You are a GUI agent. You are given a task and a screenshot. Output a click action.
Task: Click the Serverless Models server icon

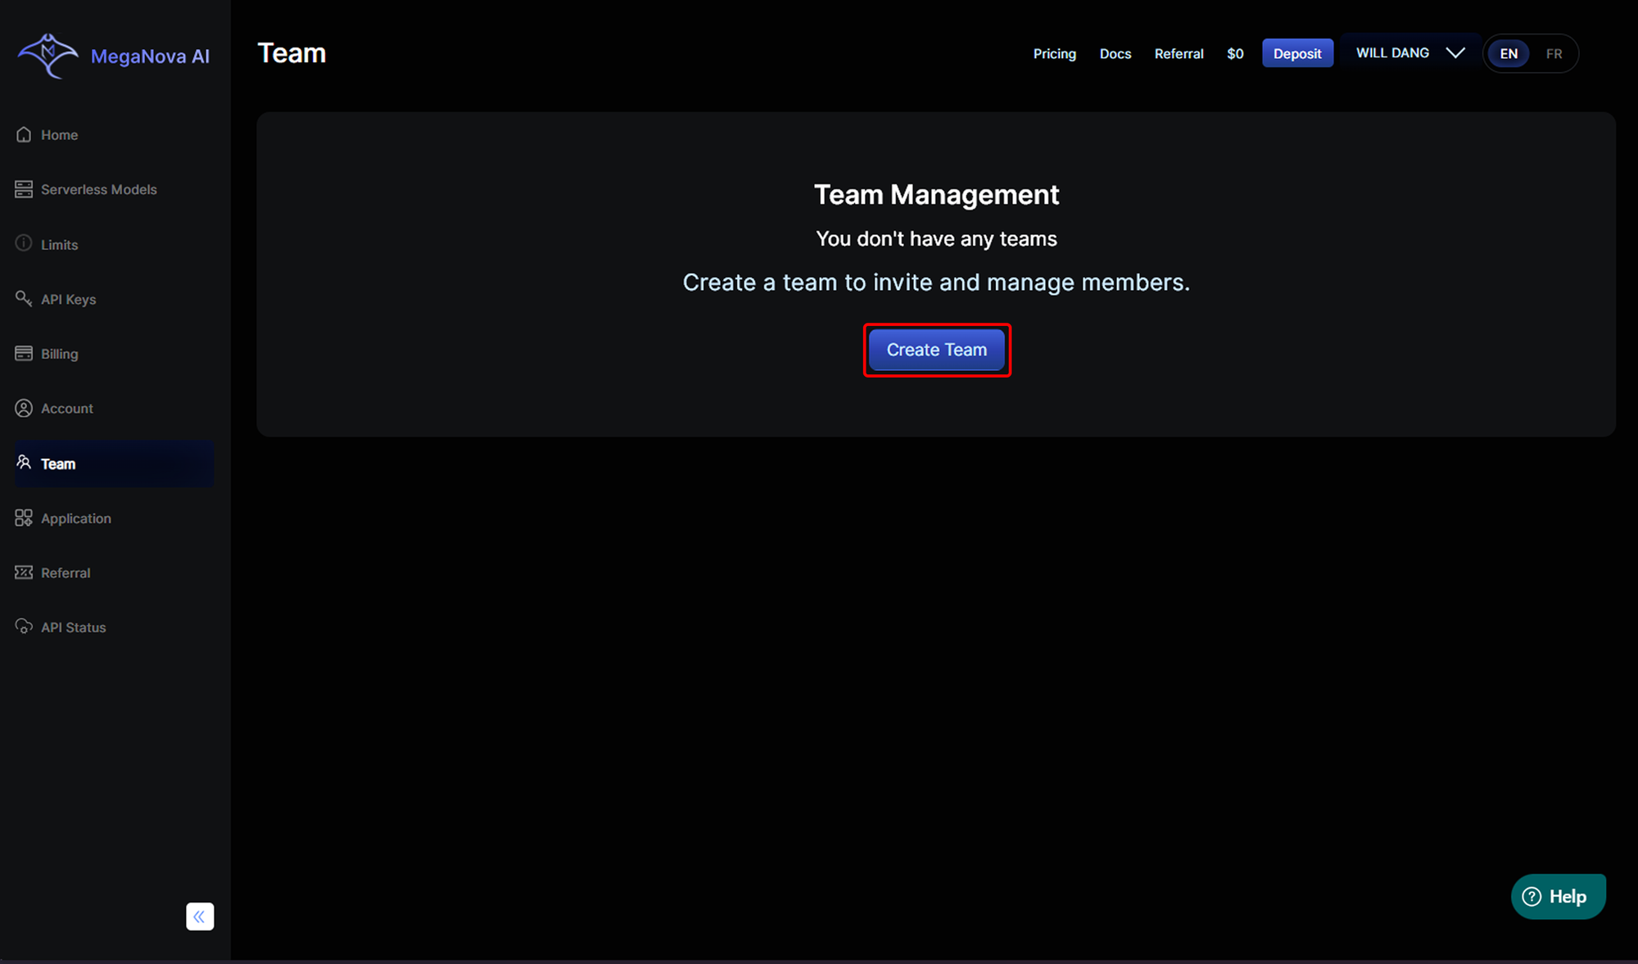click(24, 189)
